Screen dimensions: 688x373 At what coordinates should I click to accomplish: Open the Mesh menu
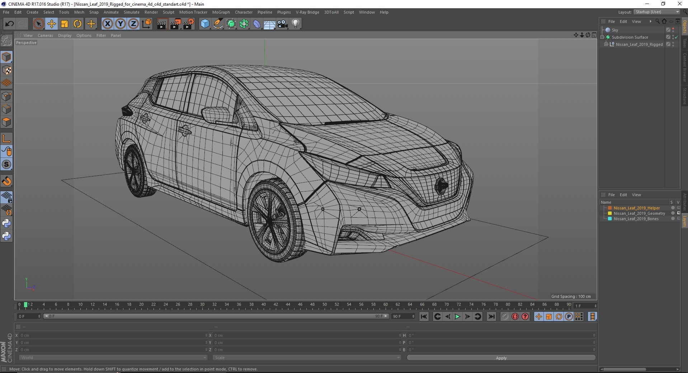pos(79,12)
